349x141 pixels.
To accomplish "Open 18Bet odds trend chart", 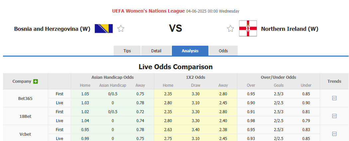I will click(x=334, y=116).
